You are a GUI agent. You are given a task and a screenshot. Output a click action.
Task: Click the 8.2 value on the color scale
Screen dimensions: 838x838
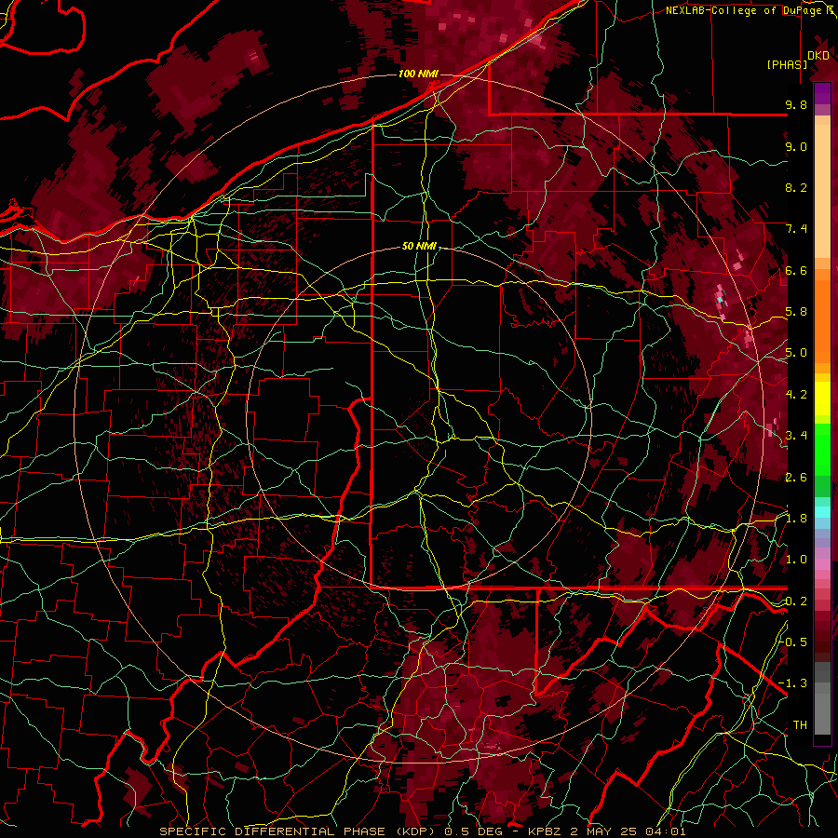(796, 187)
